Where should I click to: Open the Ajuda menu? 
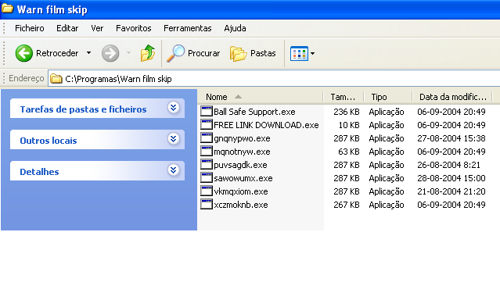coord(235,28)
